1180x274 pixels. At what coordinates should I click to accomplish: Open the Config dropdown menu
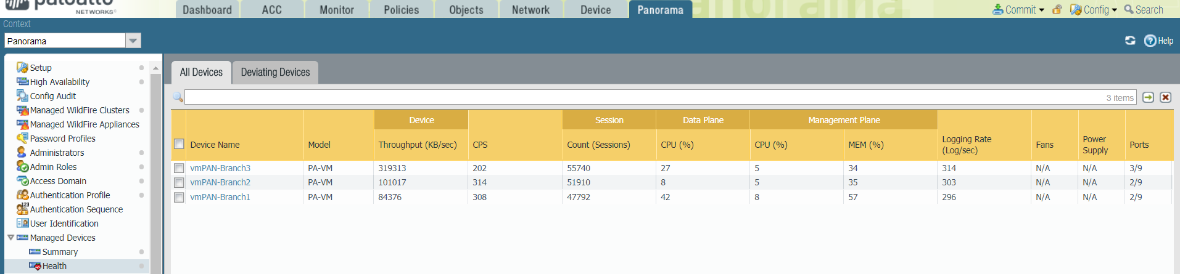1094,10
